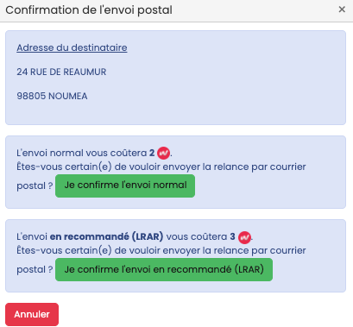Viewport: 353px width, 327px height.
Task: Click 'postal ?' beside the normal confirm button
Action: 35,186
